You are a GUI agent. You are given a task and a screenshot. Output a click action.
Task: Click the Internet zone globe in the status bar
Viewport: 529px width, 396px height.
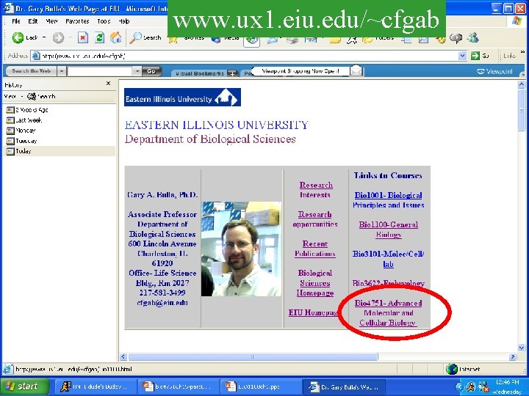coord(452,369)
